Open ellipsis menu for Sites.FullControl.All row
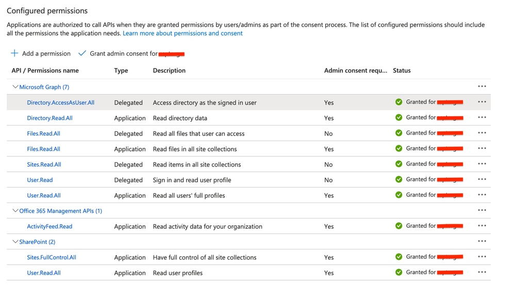 [x=482, y=257]
